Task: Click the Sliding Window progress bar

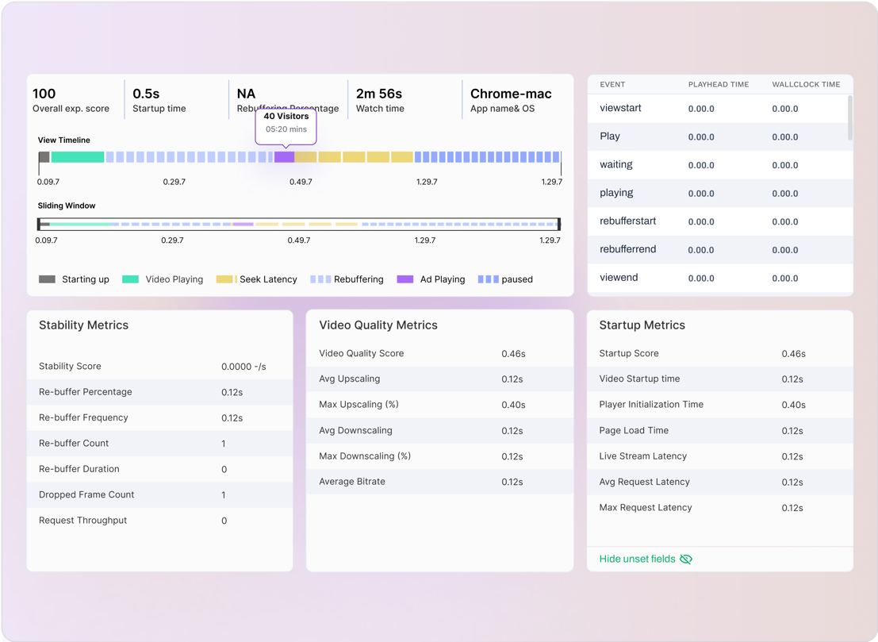Action: [x=299, y=223]
